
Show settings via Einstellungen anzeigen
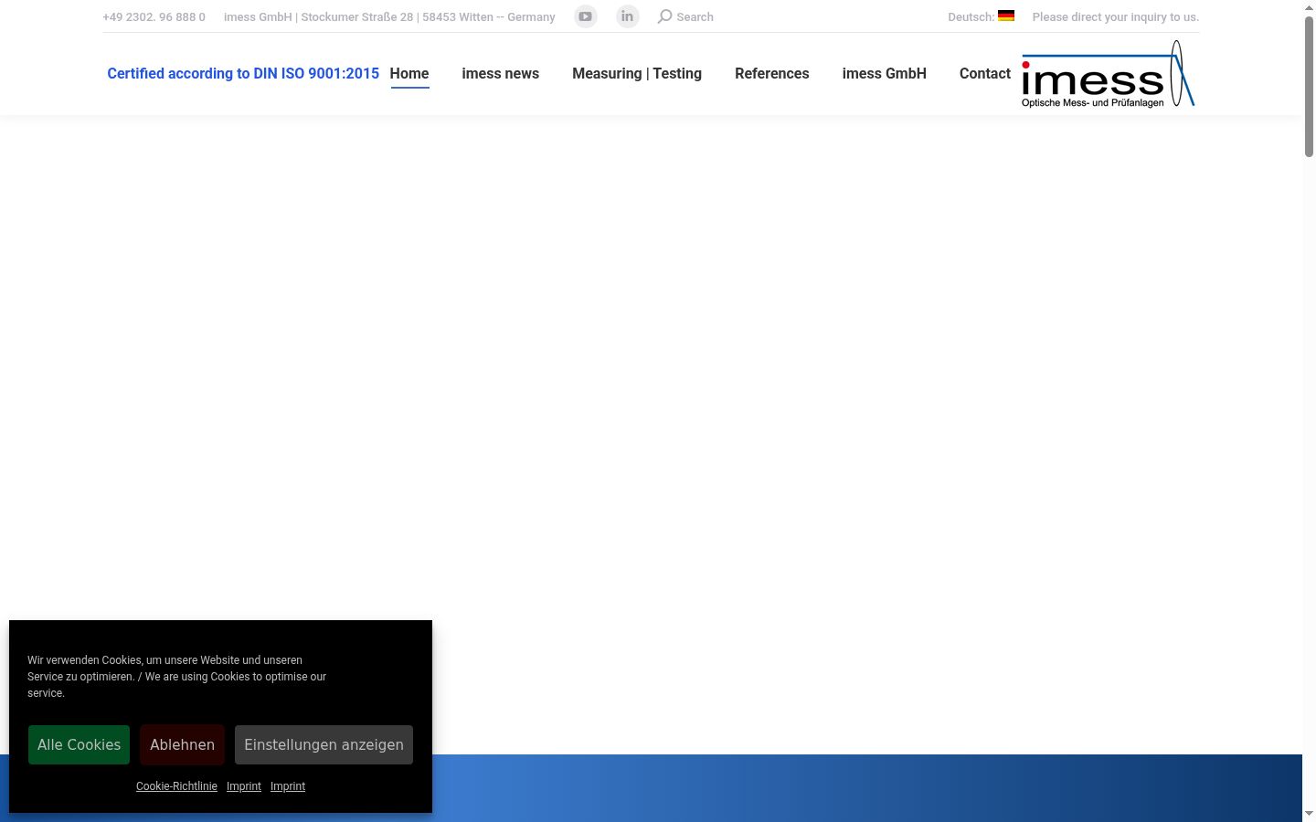324,744
